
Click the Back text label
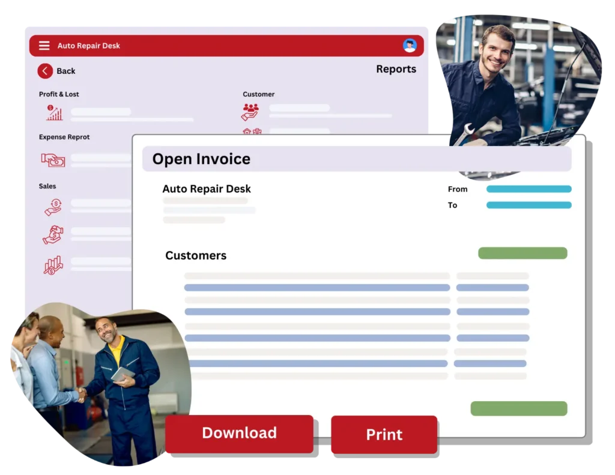tap(66, 71)
